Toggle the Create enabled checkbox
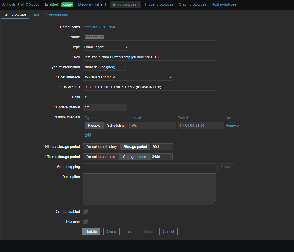Image resolution: width=294 pixels, height=252 pixels. click(85, 212)
